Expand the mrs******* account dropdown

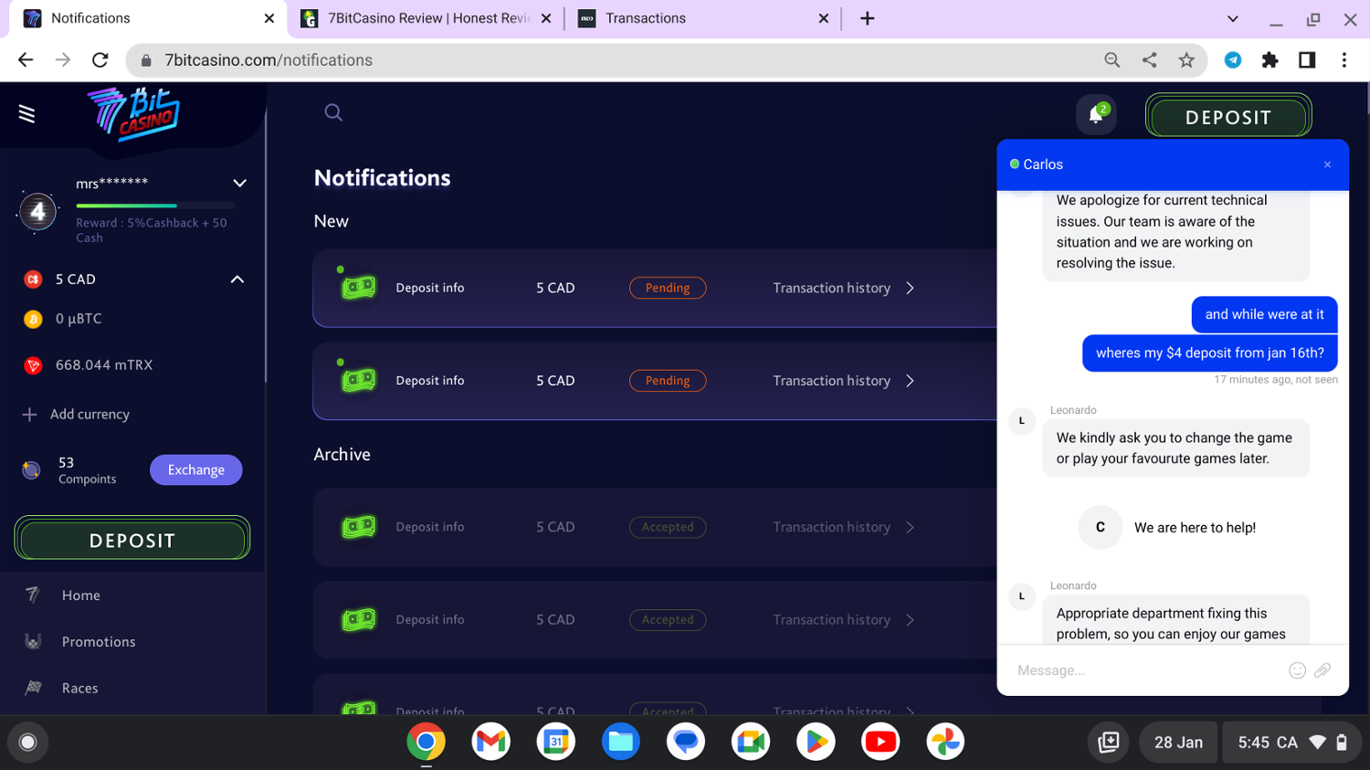point(239,184)
